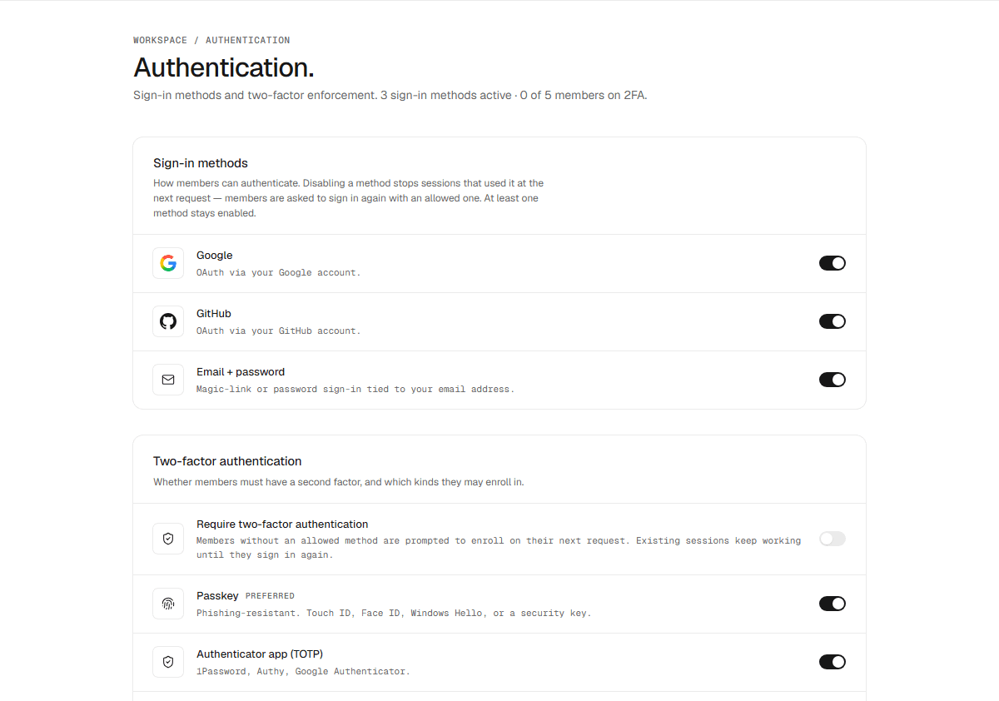Image resolution: width=999 pixels, height=701 pixels.
Task: Click the PREFERRED badge next to Passkey
Action: tap(270, 596)
